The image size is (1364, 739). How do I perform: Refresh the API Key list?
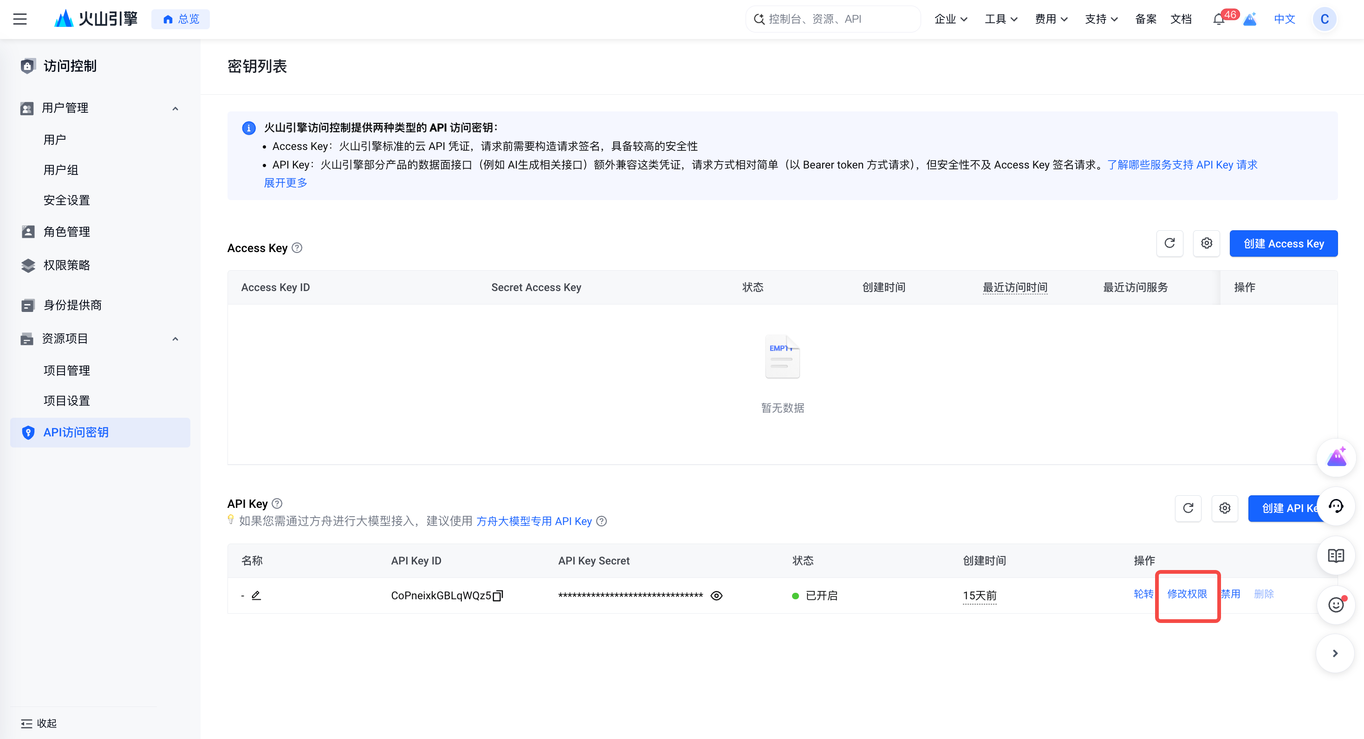coord(1188,508)
